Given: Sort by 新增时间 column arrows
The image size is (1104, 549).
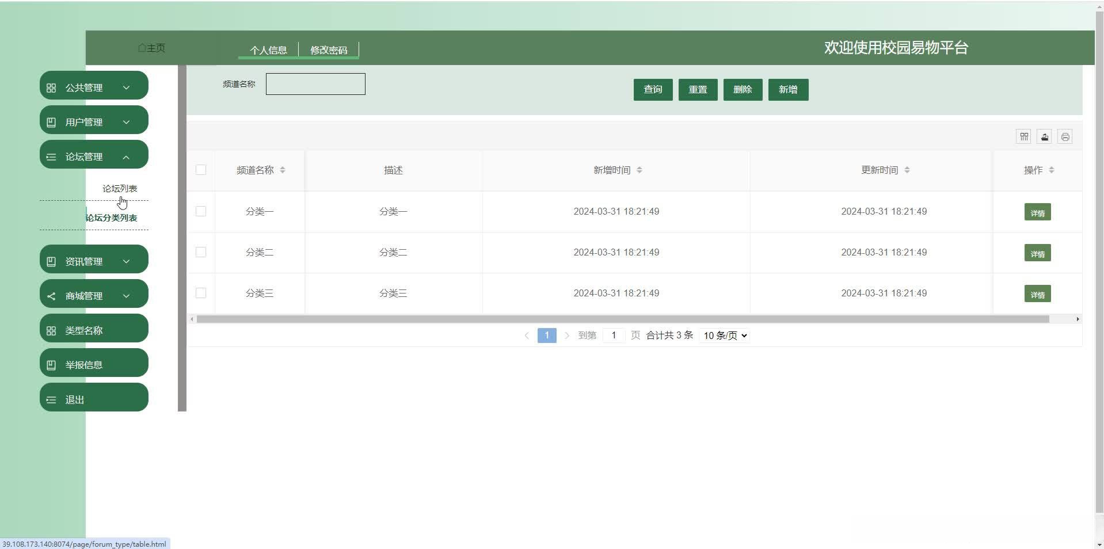Looking at the screenshot, I should (x=639, y=170).
